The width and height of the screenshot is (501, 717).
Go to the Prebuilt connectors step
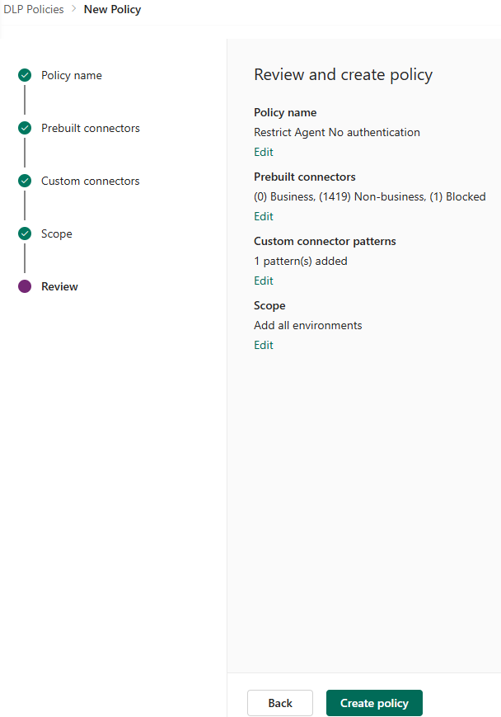tap(91, 128)
